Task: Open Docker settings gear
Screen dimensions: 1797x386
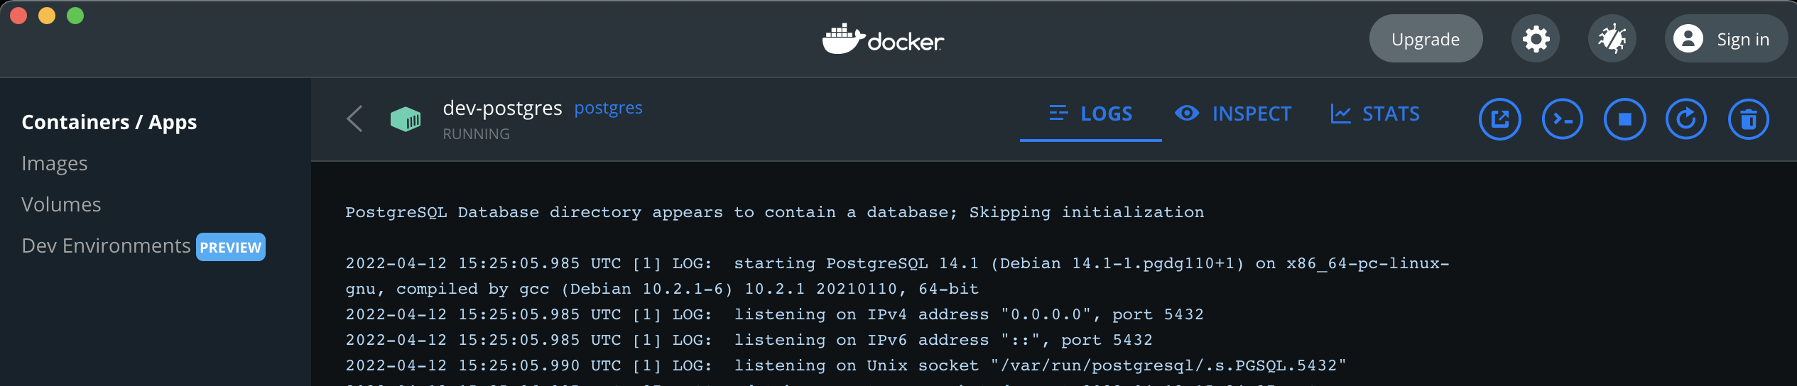Action: [1536, 39]
